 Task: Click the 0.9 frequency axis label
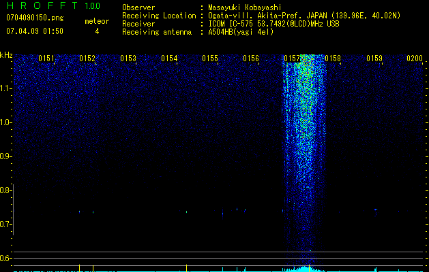[5, 156]
